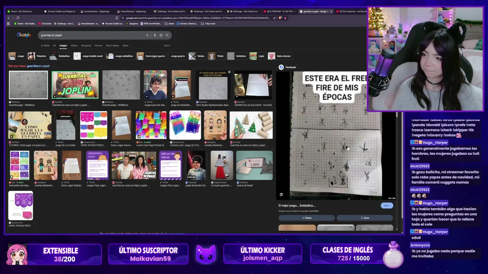This screenshot has width=488, height=274.
Task: Go back to the previous page
Action: pos(8,18)
